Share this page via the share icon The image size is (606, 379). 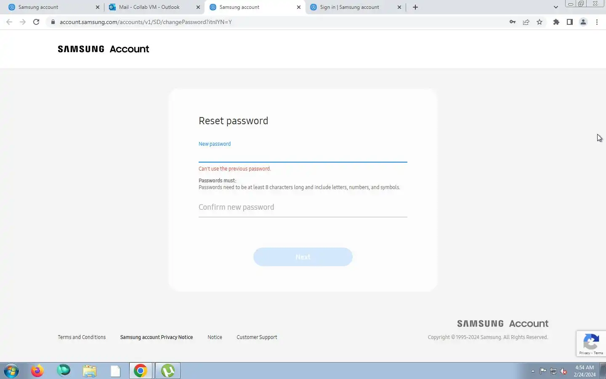point(526,22)
